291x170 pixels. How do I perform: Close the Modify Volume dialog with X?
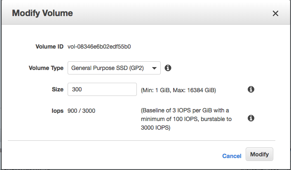(276, 13)
